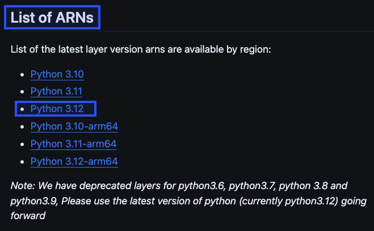
Task: Click the bullet point beside Python 3.11
Action: click(22, 92)
